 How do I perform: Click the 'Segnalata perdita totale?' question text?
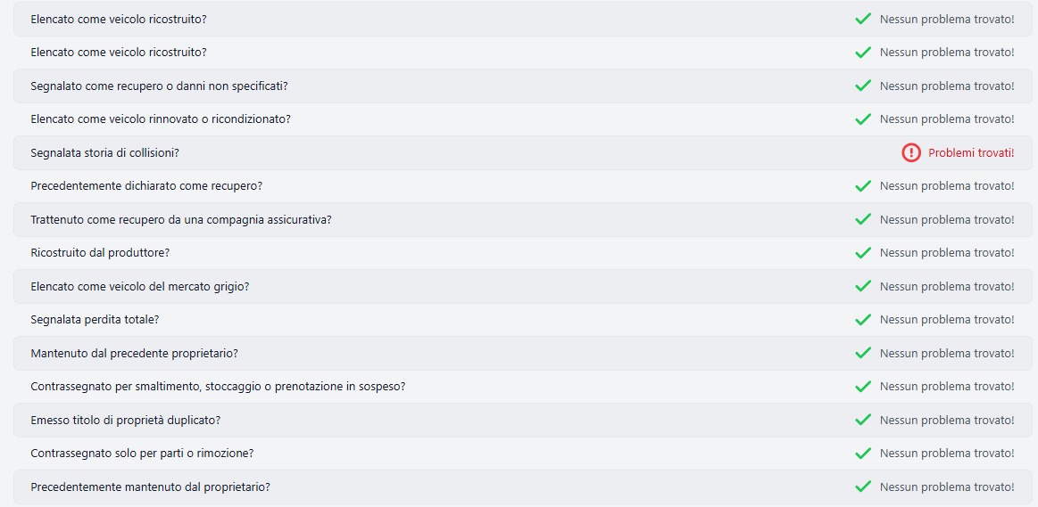tap(95, 320)
